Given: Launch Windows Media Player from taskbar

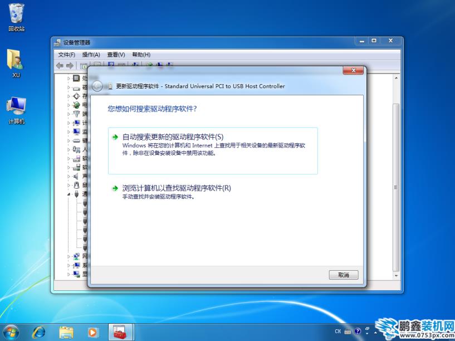Looking at the screenshot, I should click(93, 332).
